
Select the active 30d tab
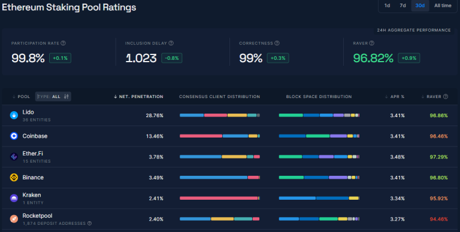tap(420, 5)
